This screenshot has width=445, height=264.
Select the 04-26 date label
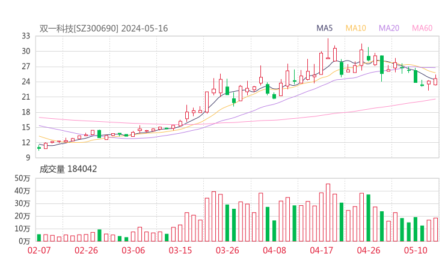[368, 250]
